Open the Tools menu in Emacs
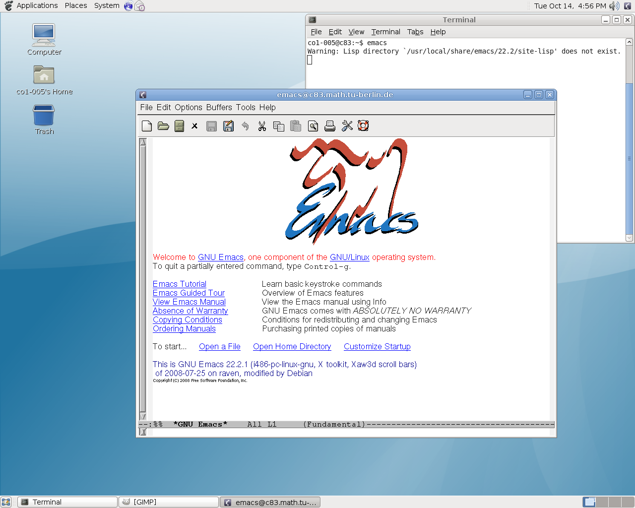The image size is (635, 508). pyautogui.click(x=246, y=107)
